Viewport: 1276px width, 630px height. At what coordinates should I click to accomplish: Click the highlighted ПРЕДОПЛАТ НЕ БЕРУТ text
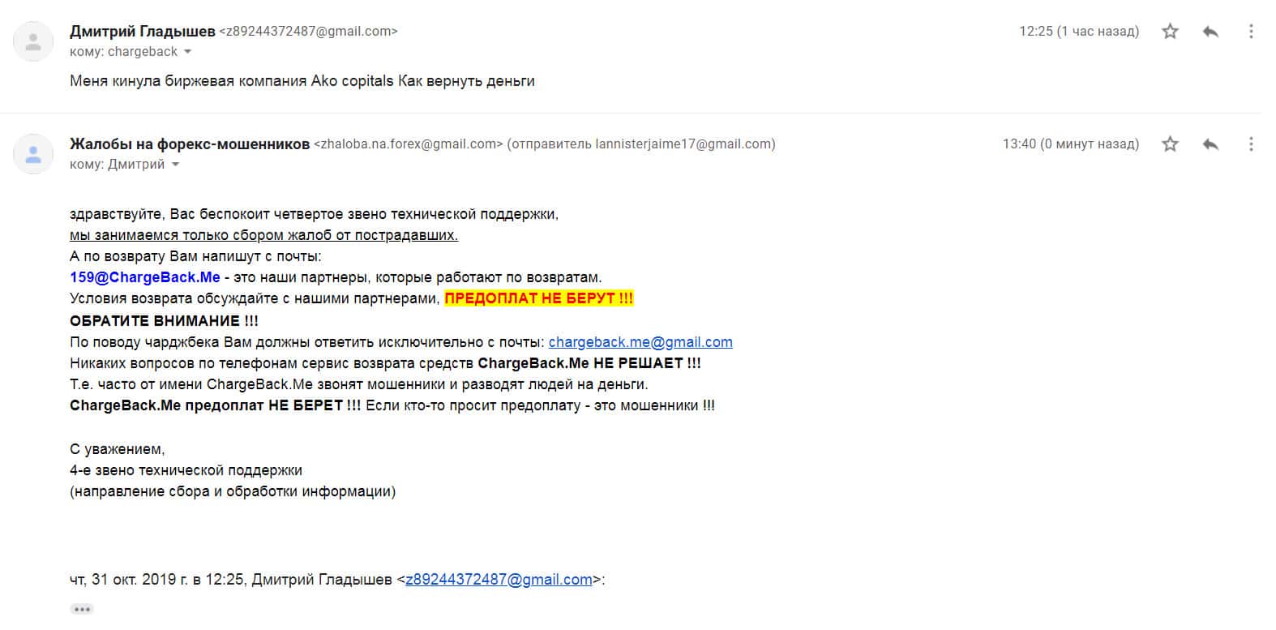[x=539, y=298]
